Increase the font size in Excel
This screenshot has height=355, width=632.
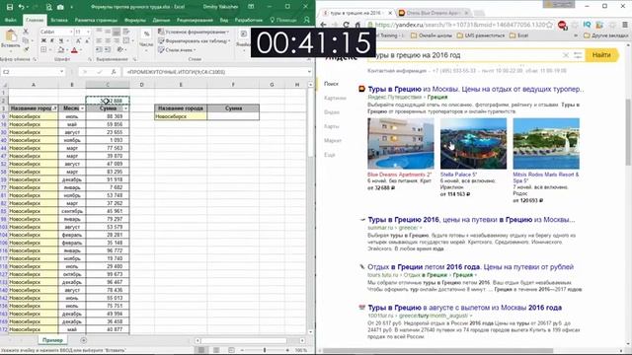(78, 40)
